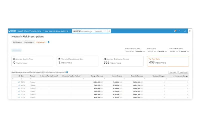The height and width of the screenshot is (127, 200).
Task: Click the Alternate Supplier Sites icon
Action: pyautogui.click(x=14, y=59)
